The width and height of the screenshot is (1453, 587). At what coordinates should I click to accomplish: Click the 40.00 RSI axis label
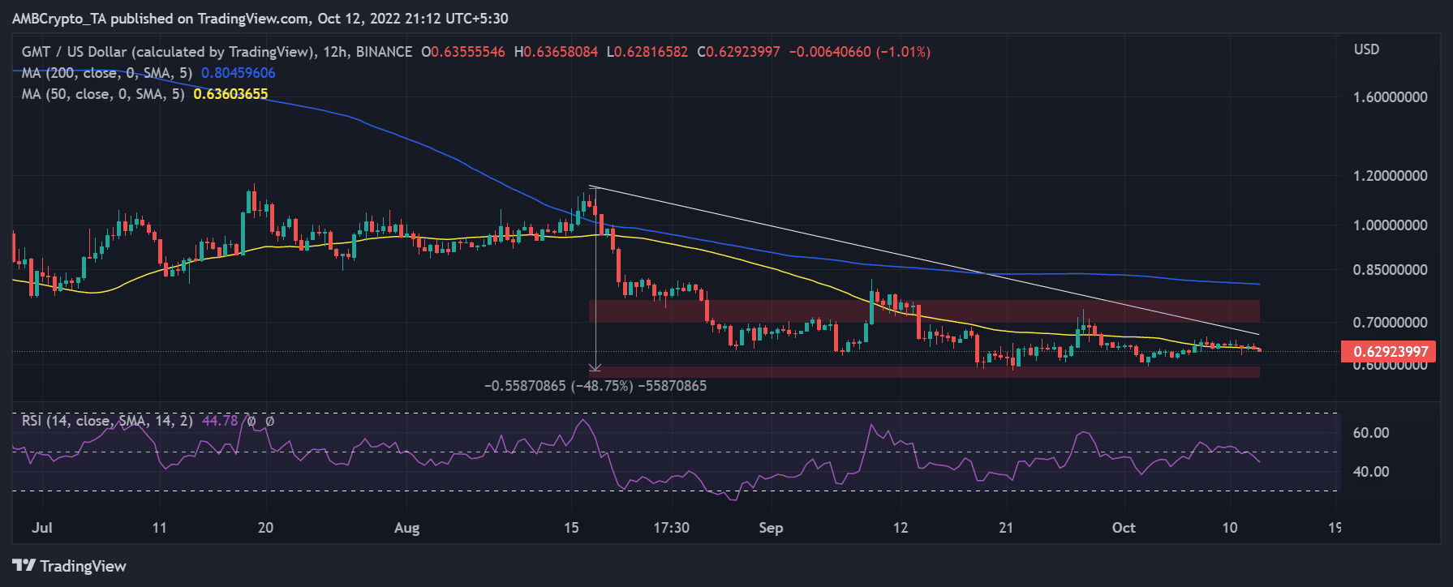(x=1371, y=472)
